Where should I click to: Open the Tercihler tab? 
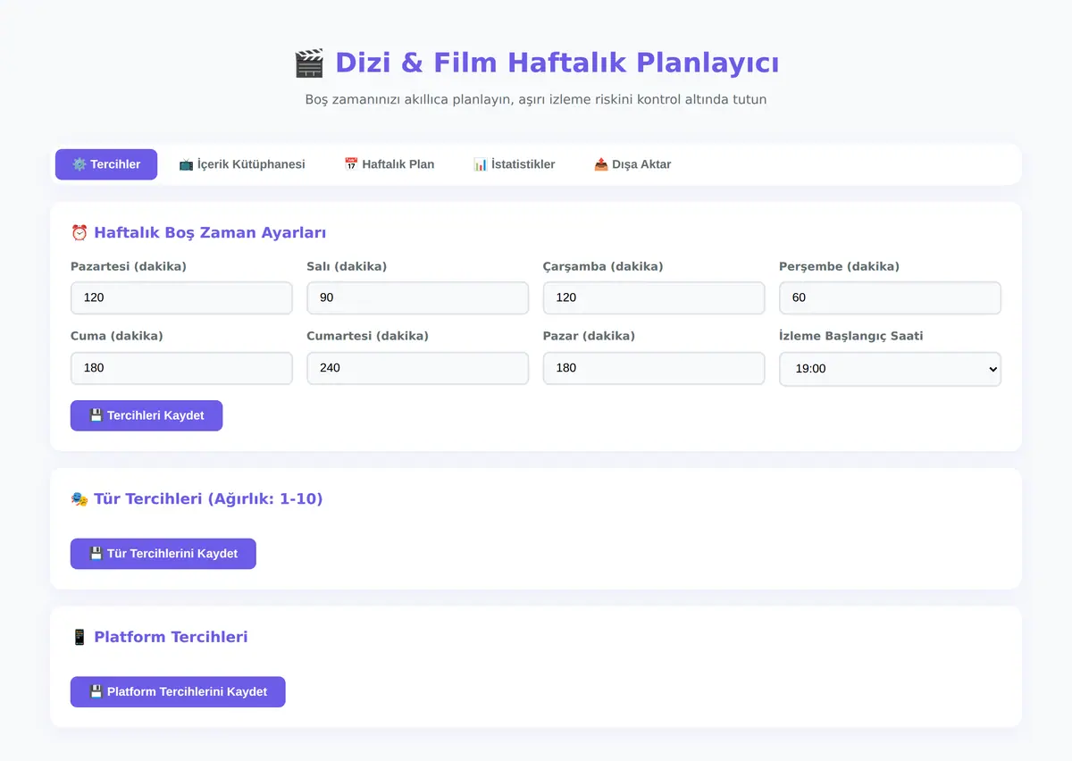click(106, 164)
